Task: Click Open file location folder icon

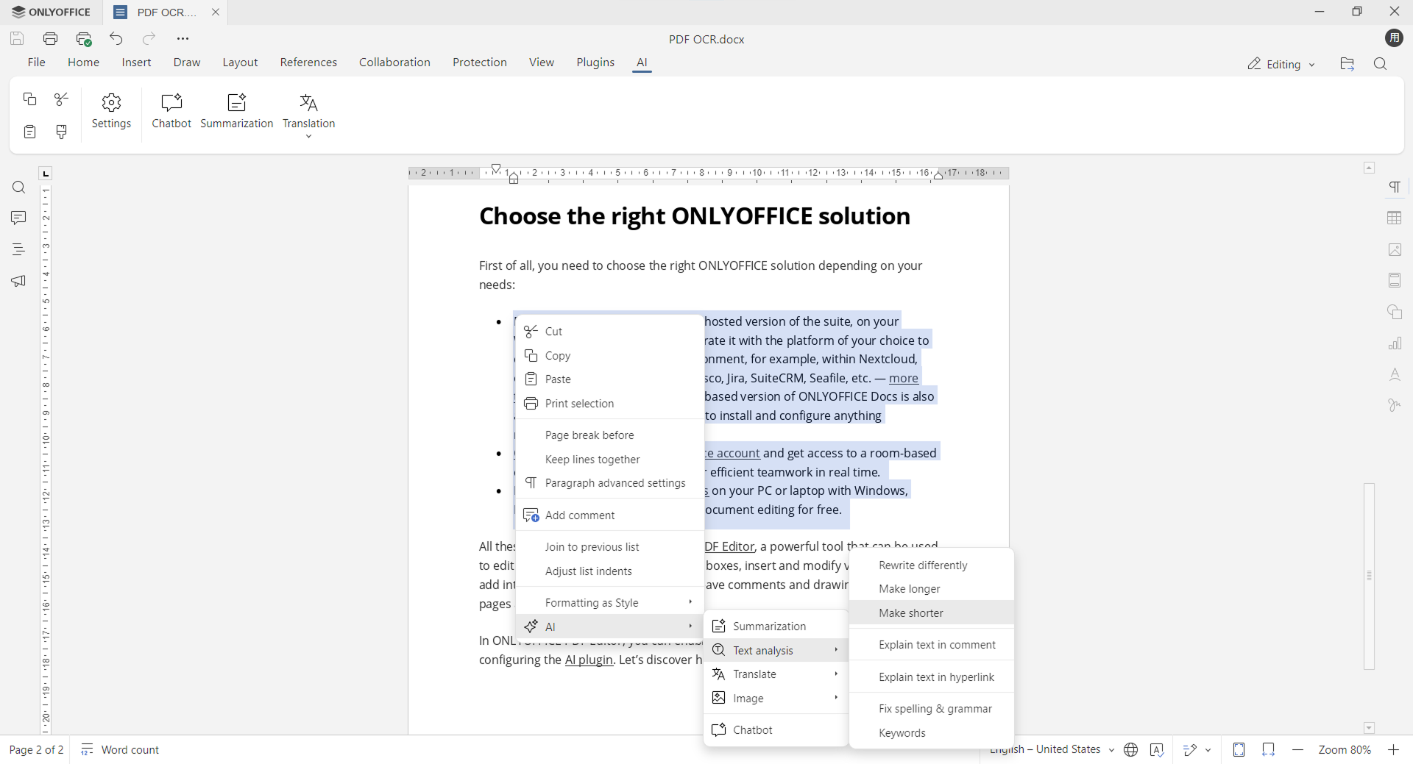Action: (x=1347, y=64)
